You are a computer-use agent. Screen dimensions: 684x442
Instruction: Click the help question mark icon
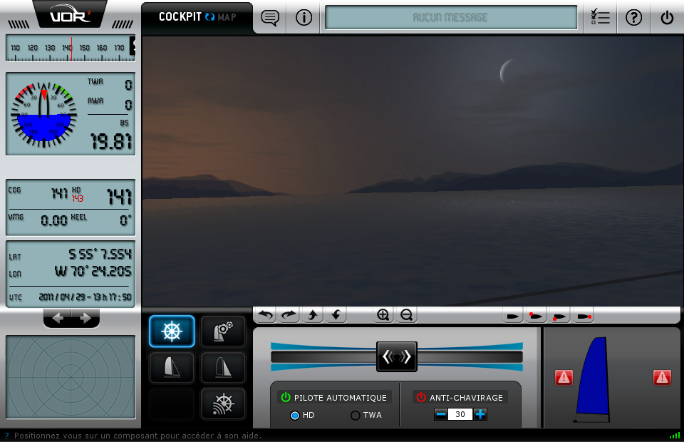pyautogui.click(x=633, y=18)
